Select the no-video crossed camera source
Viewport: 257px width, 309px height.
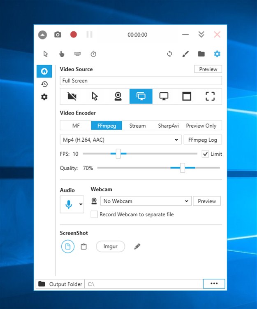[72, 96]
